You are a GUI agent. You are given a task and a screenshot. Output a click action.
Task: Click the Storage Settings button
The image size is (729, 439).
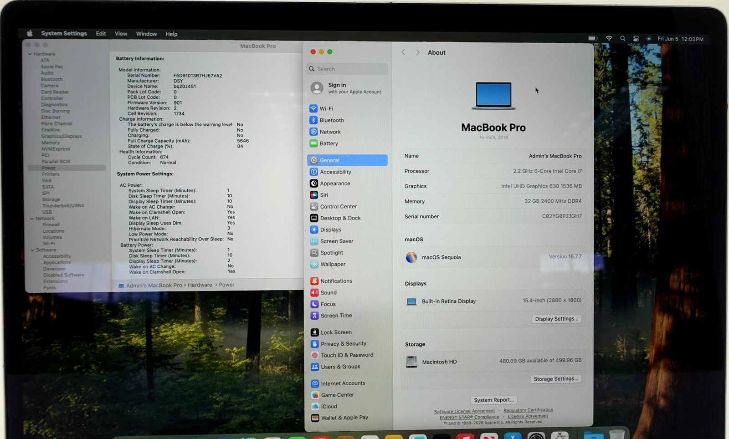pos(556,379)
